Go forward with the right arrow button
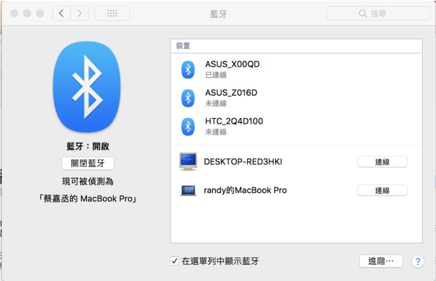 pos(79,13)
